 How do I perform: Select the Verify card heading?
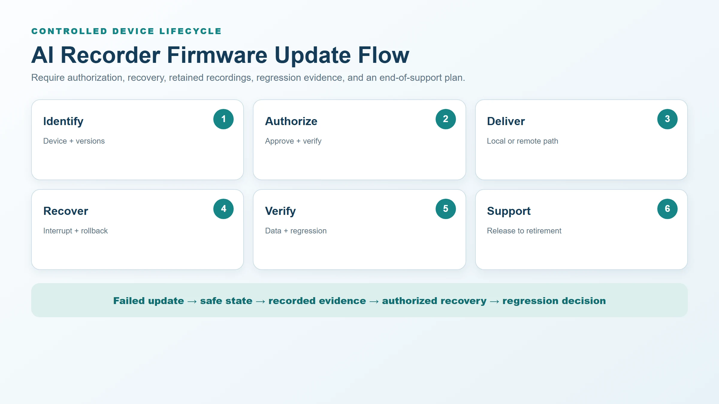click(x=280, y=211)
